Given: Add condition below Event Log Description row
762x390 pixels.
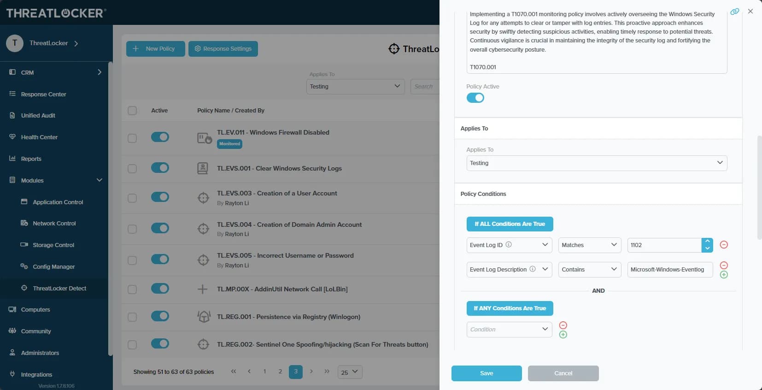Looking at the screenshot, I should point(724,275).
